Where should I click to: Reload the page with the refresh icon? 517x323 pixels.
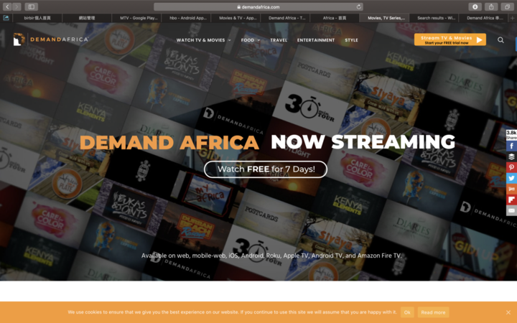pyautogui.click(x=359, y=6)
